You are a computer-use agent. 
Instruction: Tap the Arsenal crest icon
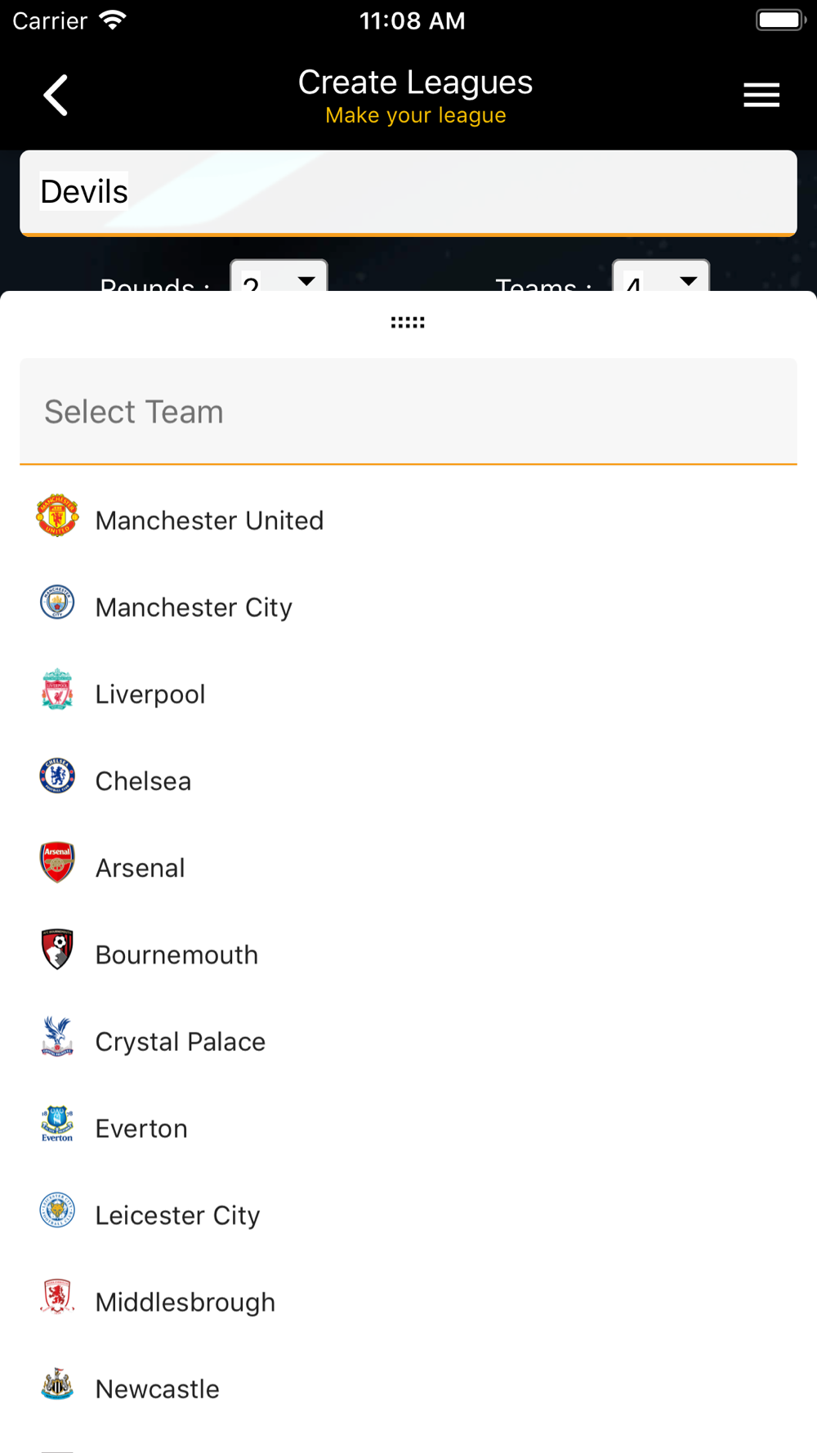coord(57,863)
